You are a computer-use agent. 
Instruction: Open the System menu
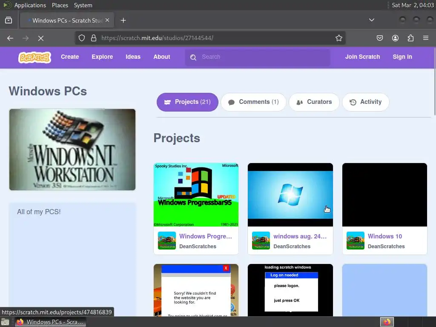pos(83,5)
